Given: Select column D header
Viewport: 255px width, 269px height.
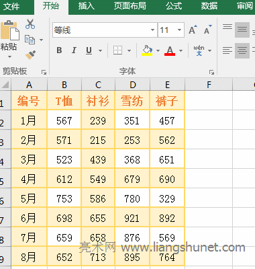Looking at the screenshot, I should (133, 85).
